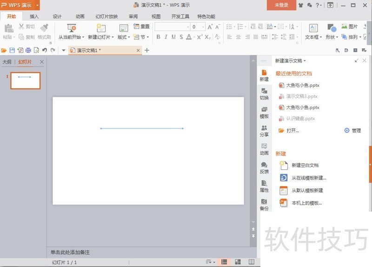
Task: Open 本机上的模板 local templates
Action: click(301, 203)
